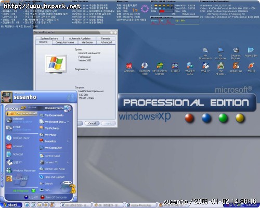The image size is (260, 208).
Task: Launch Adrenalin from start menu list
Action: [22, 146]
